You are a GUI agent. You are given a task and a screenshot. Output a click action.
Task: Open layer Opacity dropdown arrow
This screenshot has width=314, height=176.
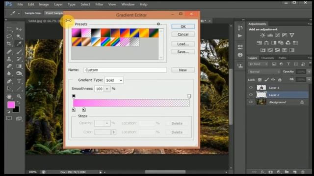pos(309,72)
